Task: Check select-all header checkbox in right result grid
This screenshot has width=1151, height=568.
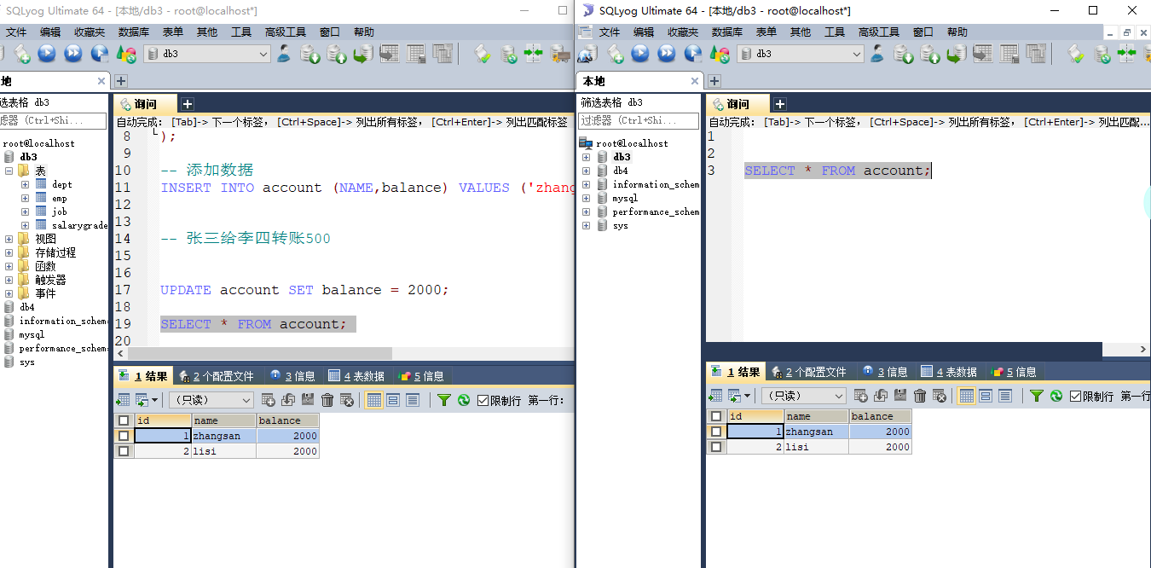Action: click(716, 416)
